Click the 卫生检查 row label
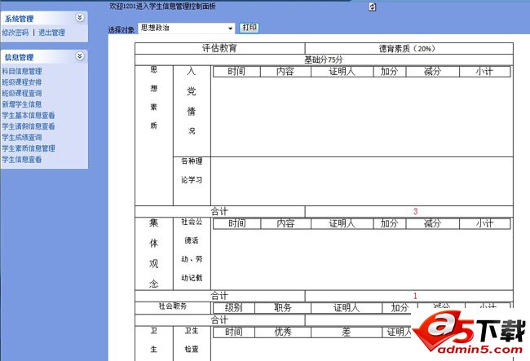The image size is (530, 361). (192, 340)
